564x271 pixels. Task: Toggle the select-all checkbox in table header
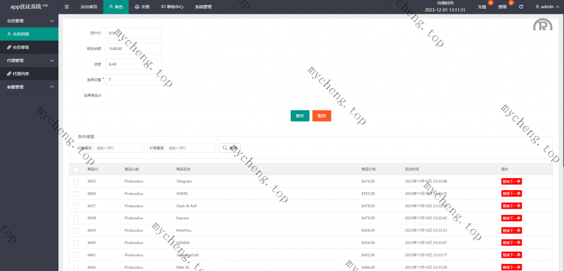pyautogui.click(x=76, y=169)
